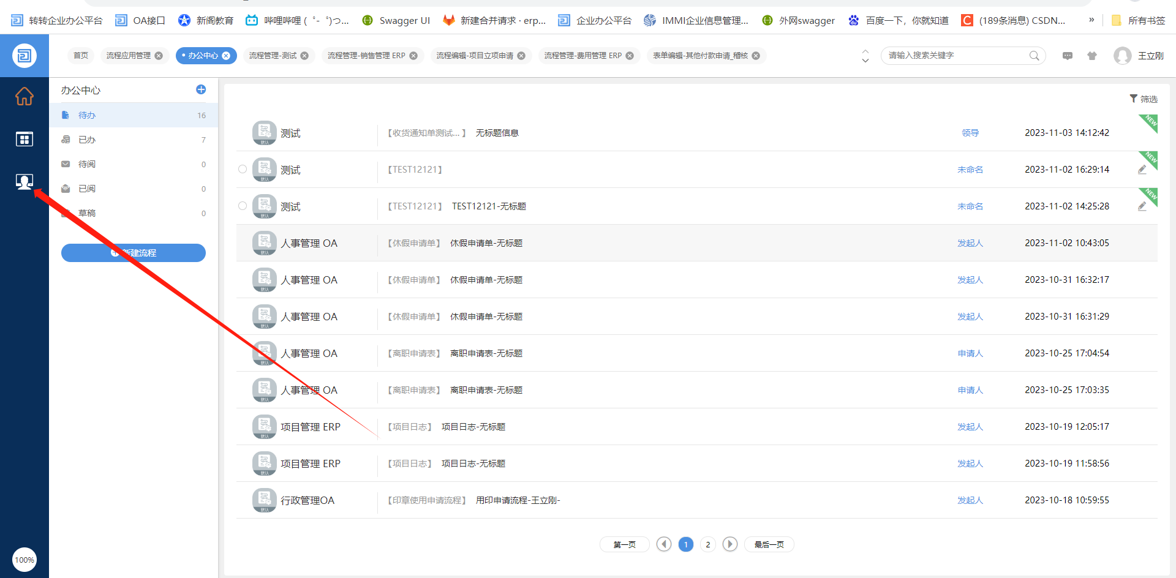Open the OA接口 bookmark
Viewport: 1176px width, 578px height.
point(141,20)
